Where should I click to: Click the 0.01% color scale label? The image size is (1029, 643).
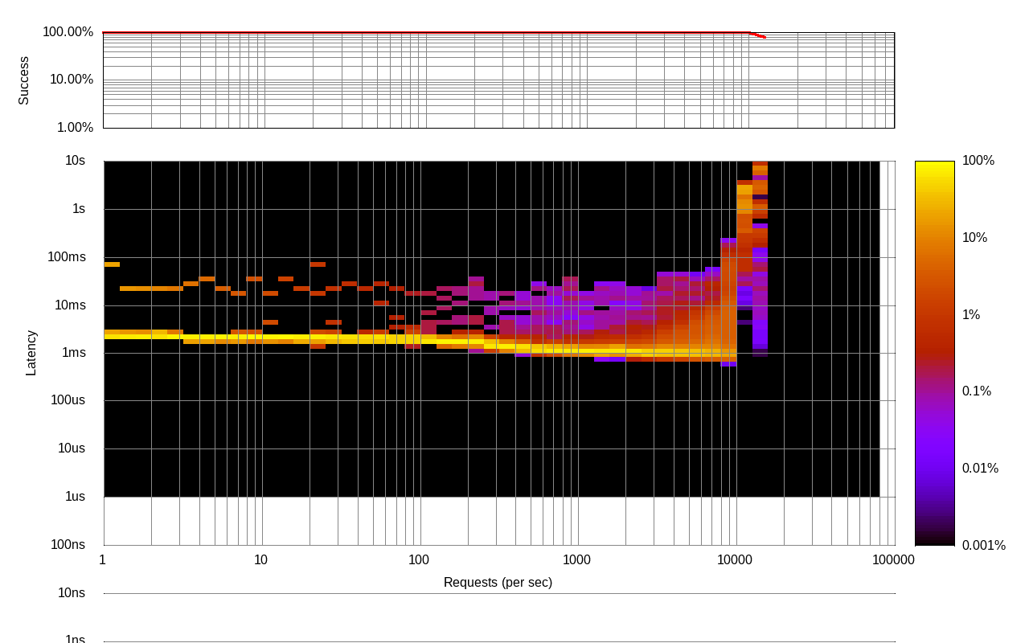click(x=980, y=469)
